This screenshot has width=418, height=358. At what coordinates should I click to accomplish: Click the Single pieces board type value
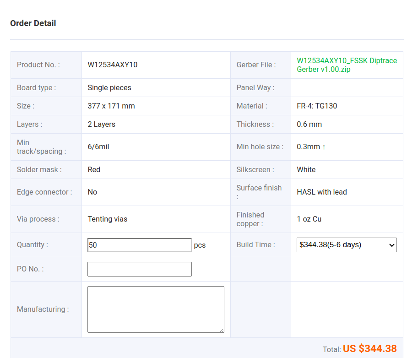(109, 88)
